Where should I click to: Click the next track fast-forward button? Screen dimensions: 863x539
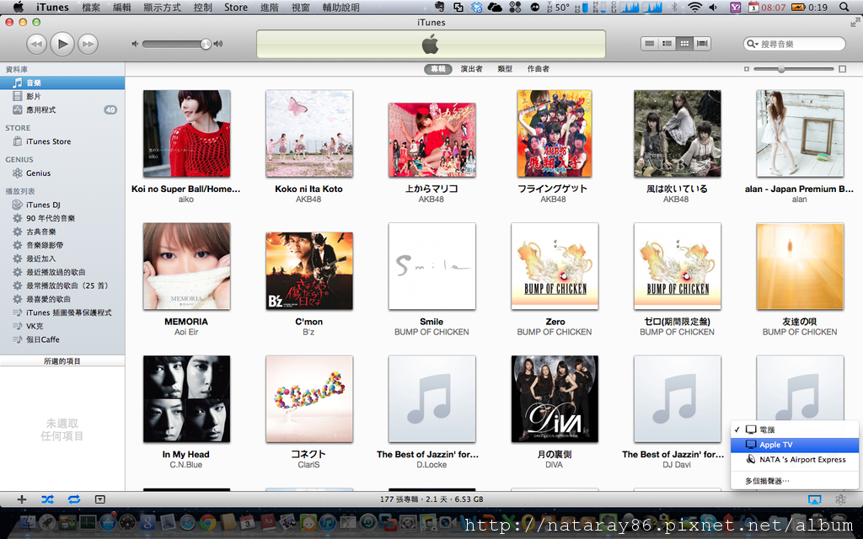[x=88, y=44]
